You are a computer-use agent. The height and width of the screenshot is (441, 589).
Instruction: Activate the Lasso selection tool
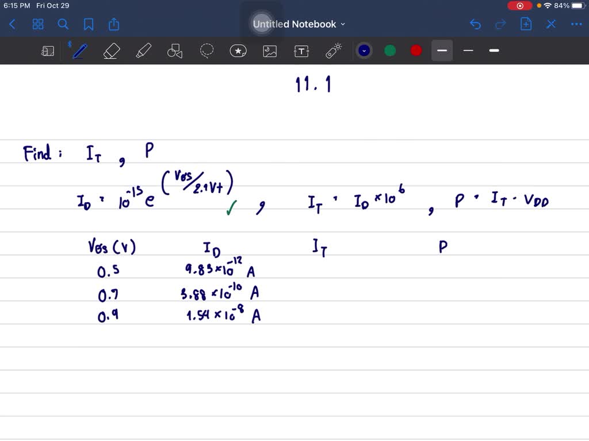206,51
